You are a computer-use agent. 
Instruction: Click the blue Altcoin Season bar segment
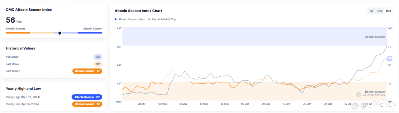tap(90, 33)
